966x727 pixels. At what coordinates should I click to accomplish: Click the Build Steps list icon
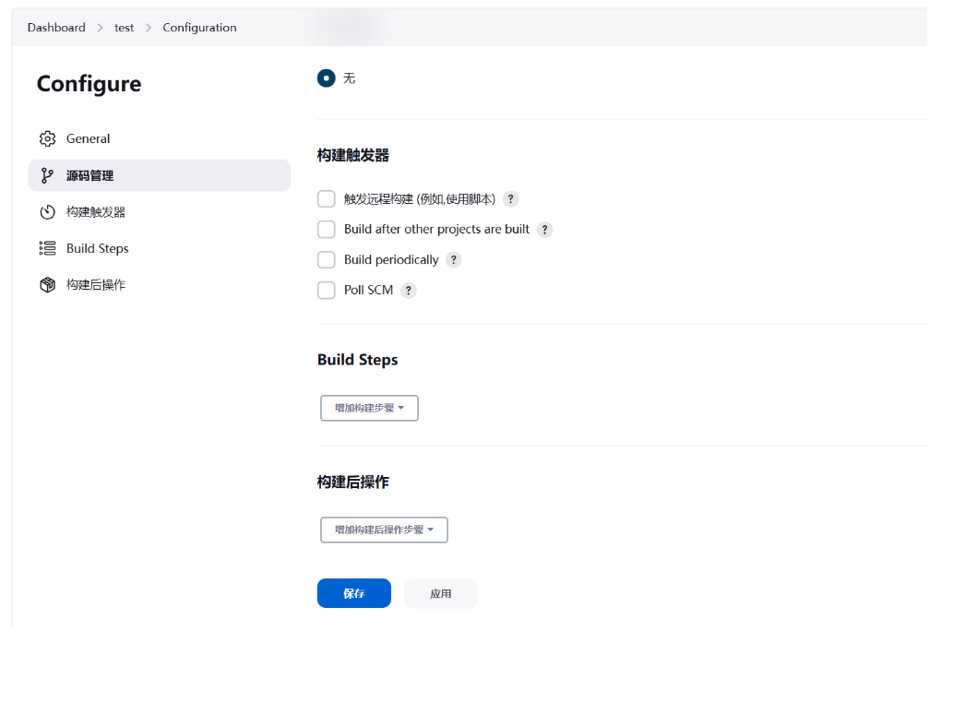coord(47,248)
